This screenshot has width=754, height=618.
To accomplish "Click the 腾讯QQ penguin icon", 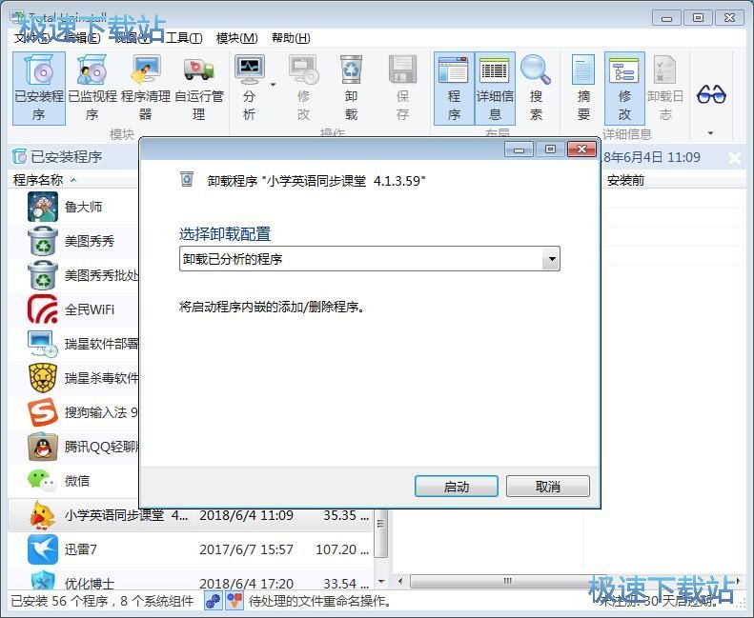I will 43,447.
